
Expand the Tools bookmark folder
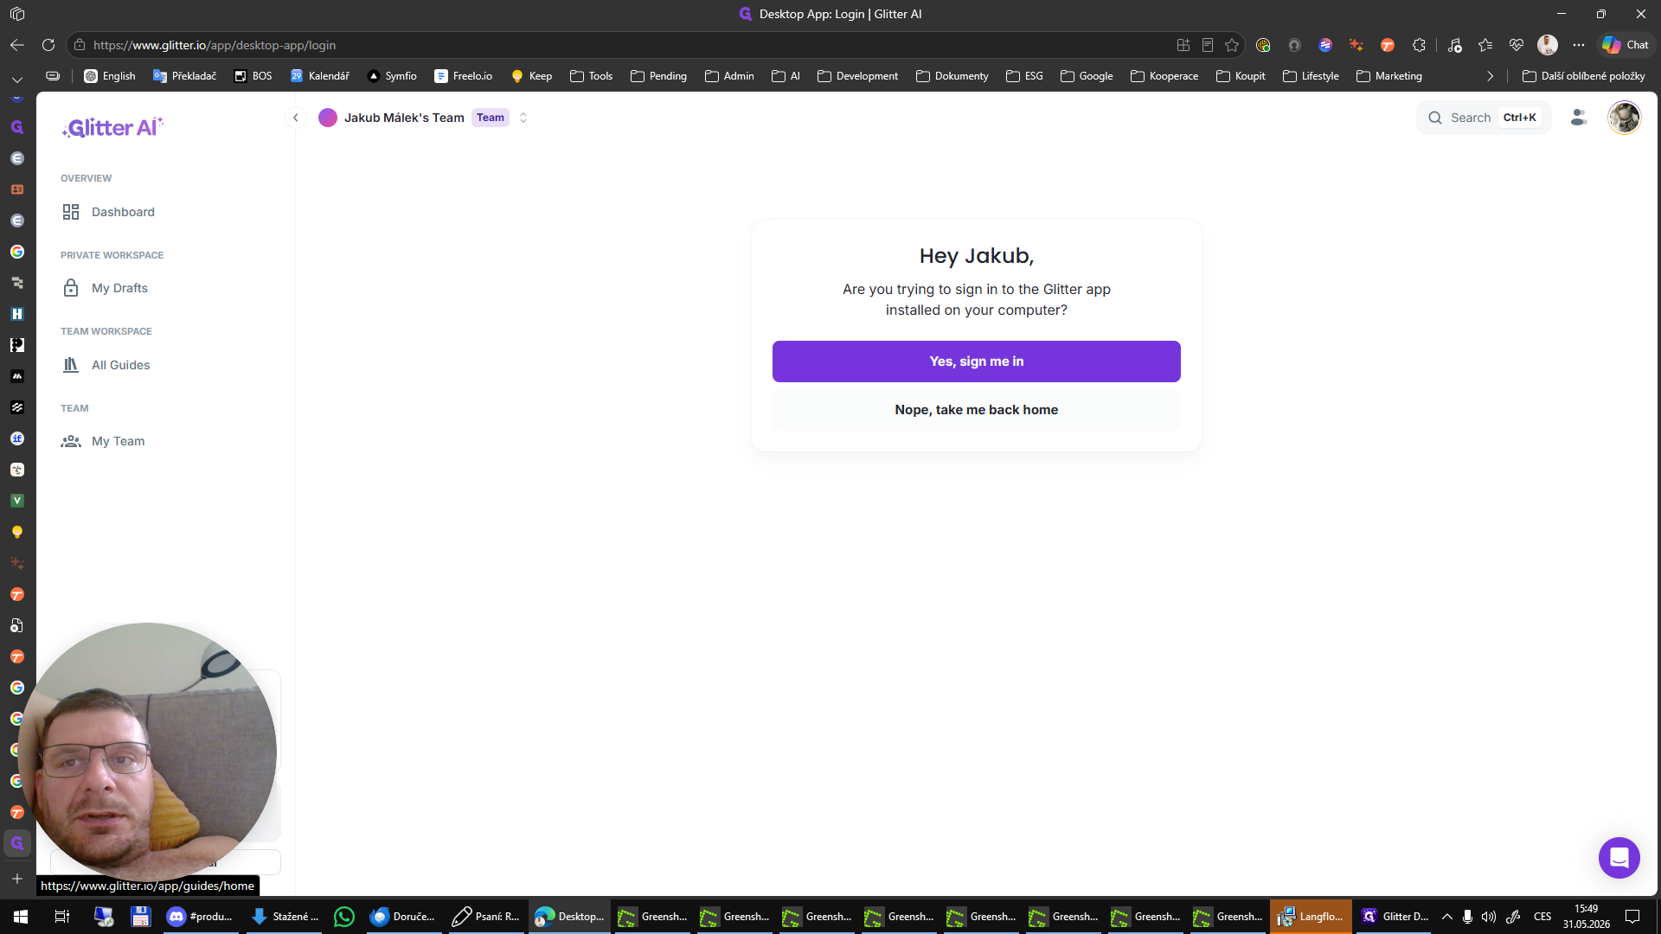pos(591,76)
